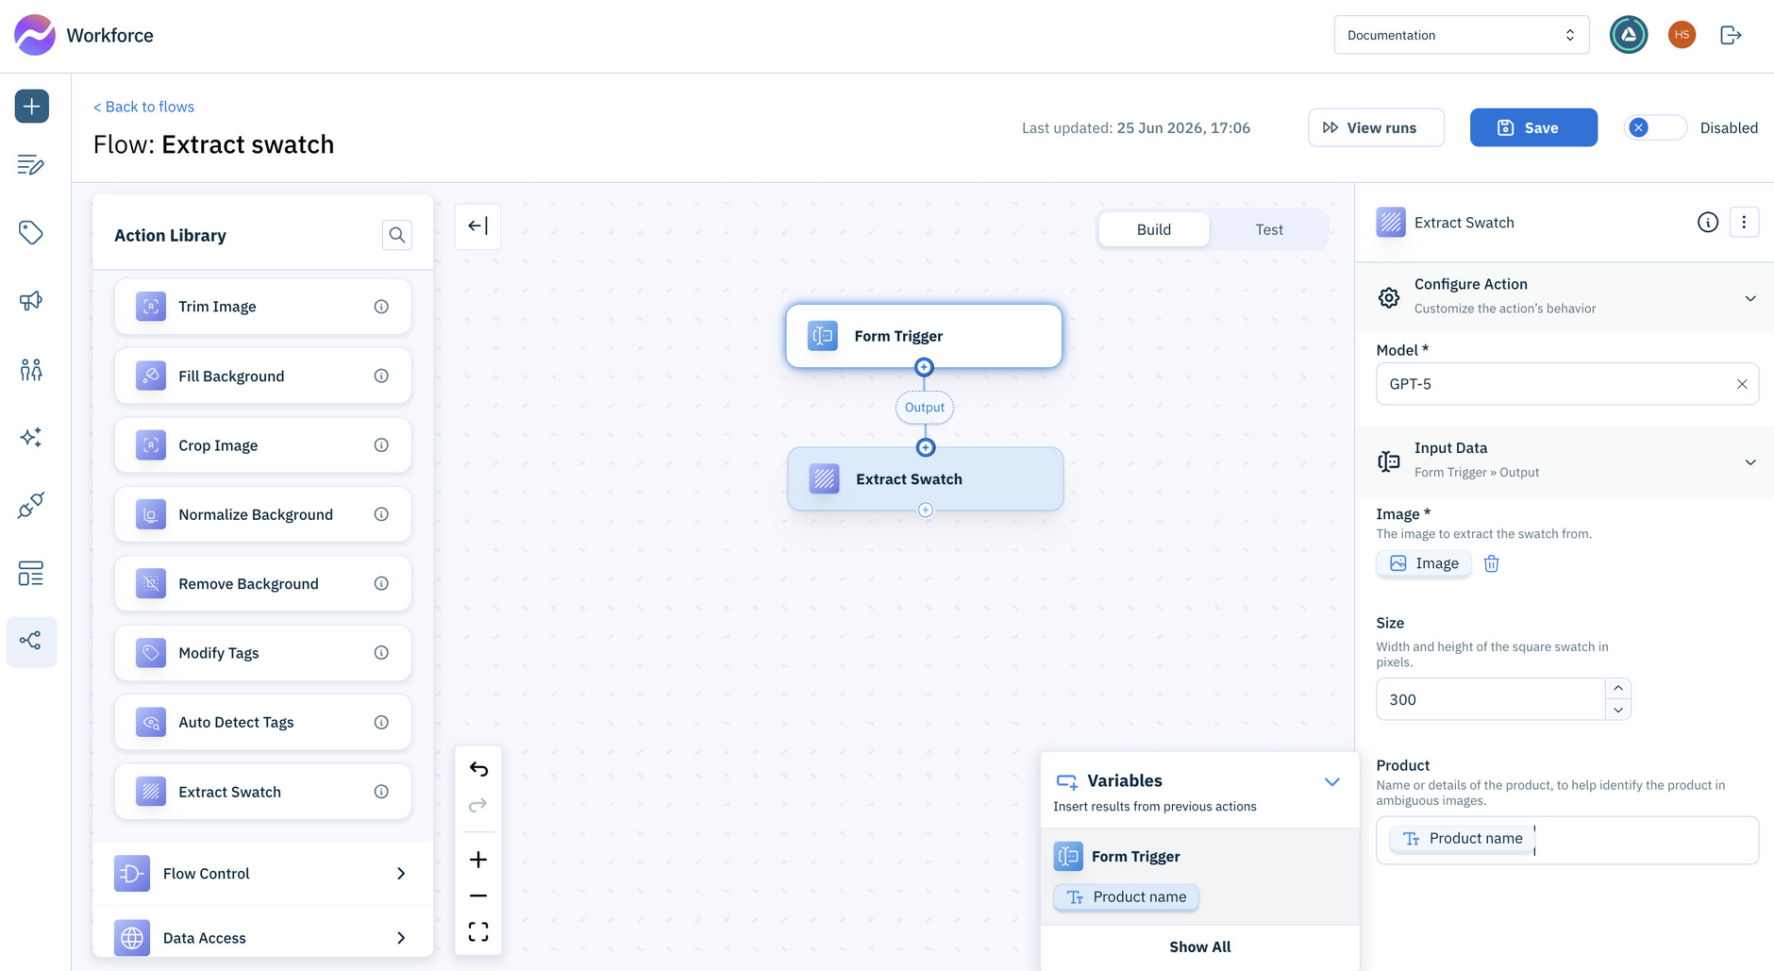Collapse the Configure Action section

(1750, 298)
